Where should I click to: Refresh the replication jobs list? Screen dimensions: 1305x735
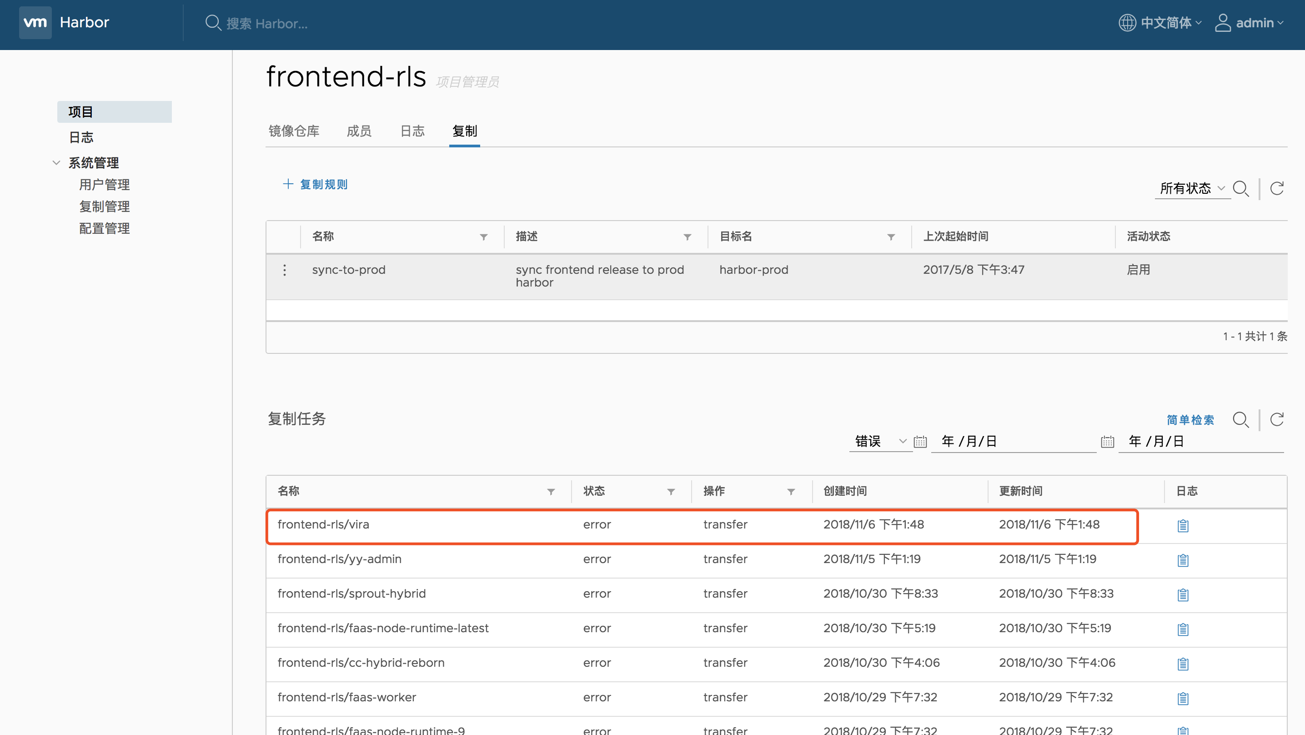click(1277, 419)
